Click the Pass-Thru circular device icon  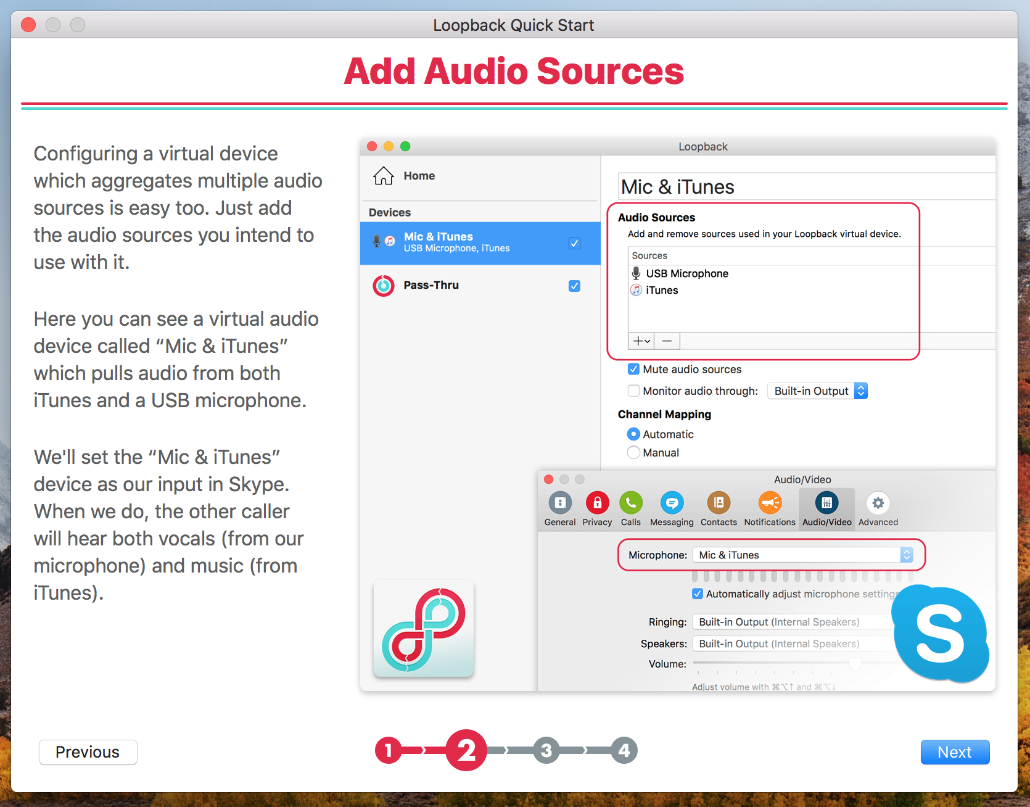(384, 286)
